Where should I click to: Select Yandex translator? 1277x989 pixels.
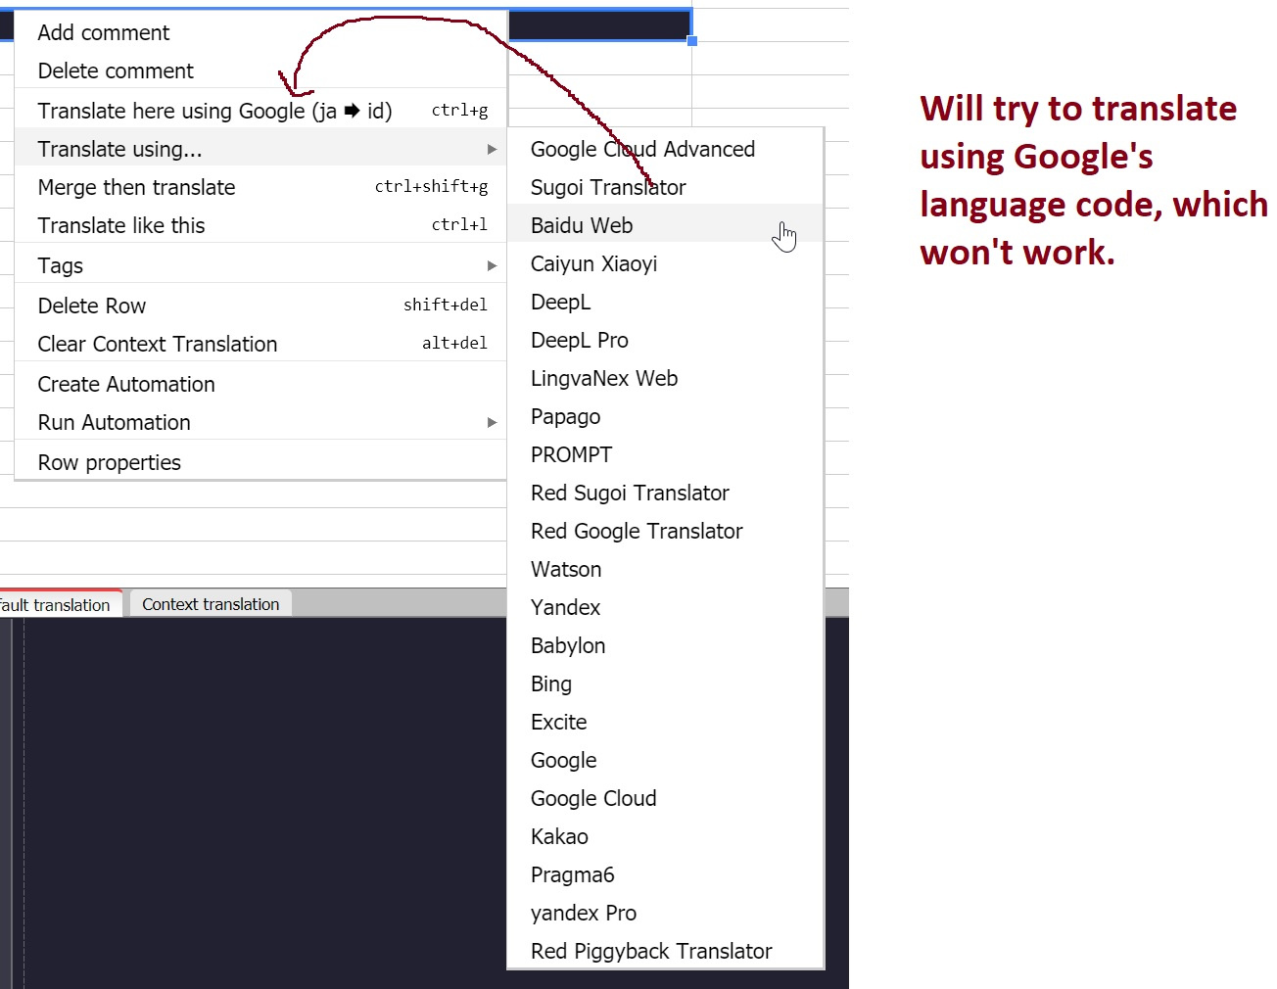coord(666,607)
